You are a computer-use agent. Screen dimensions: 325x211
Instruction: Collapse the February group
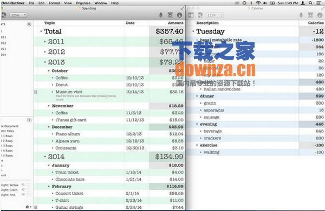click(49, 187)
